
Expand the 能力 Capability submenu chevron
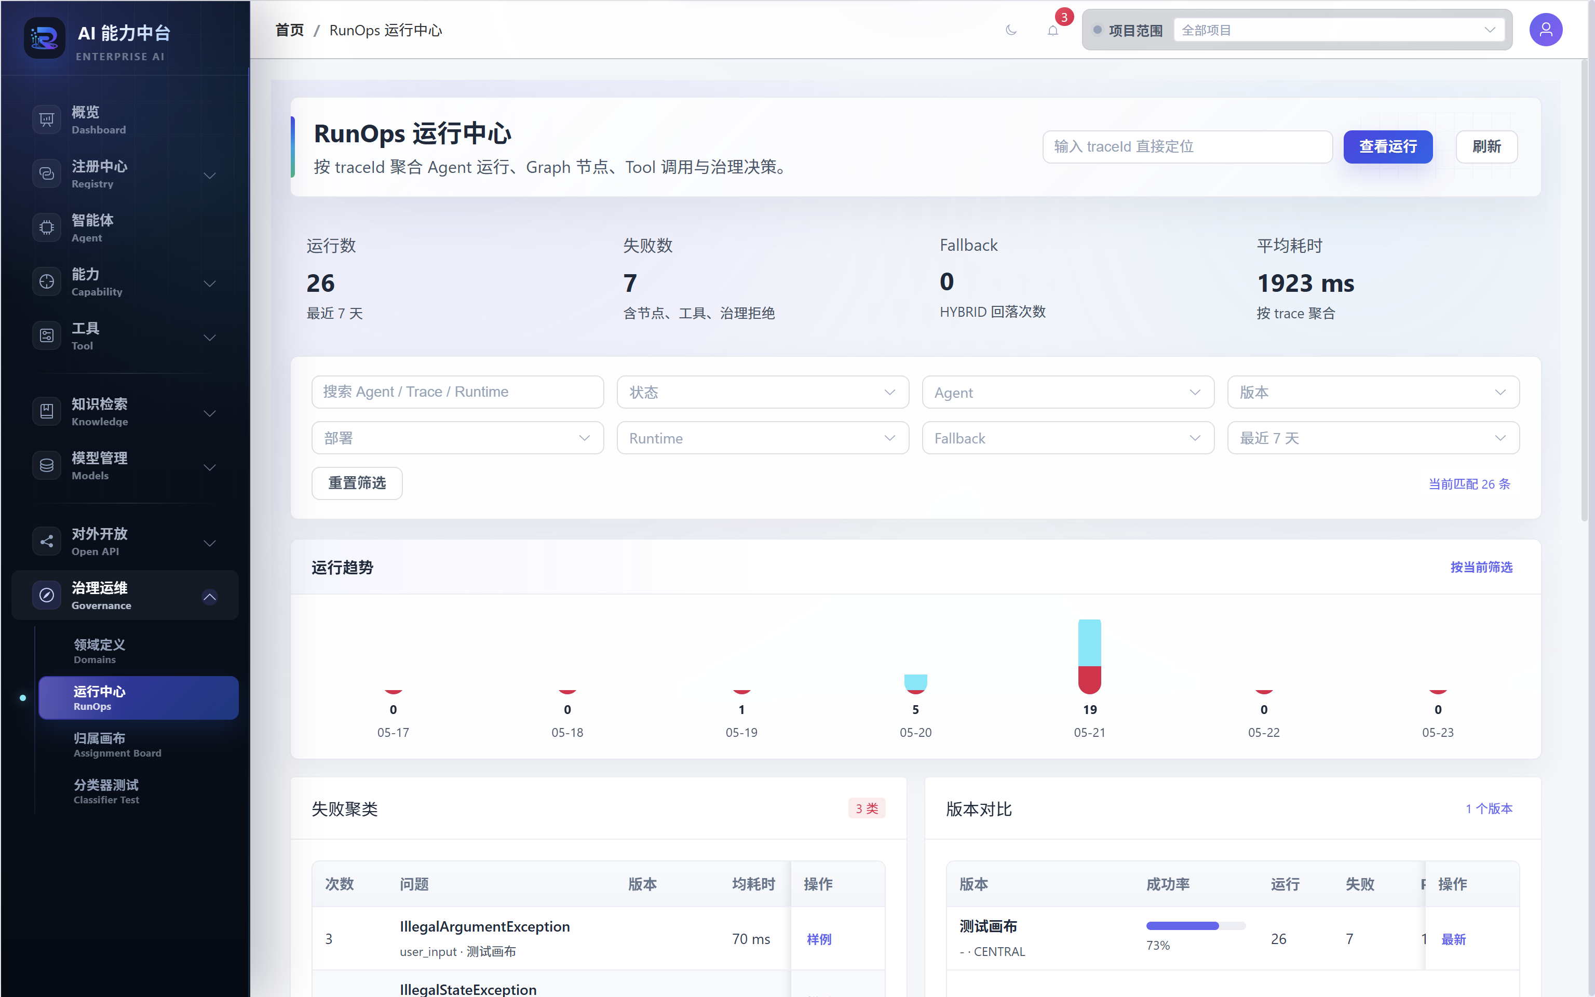point(210,284)
